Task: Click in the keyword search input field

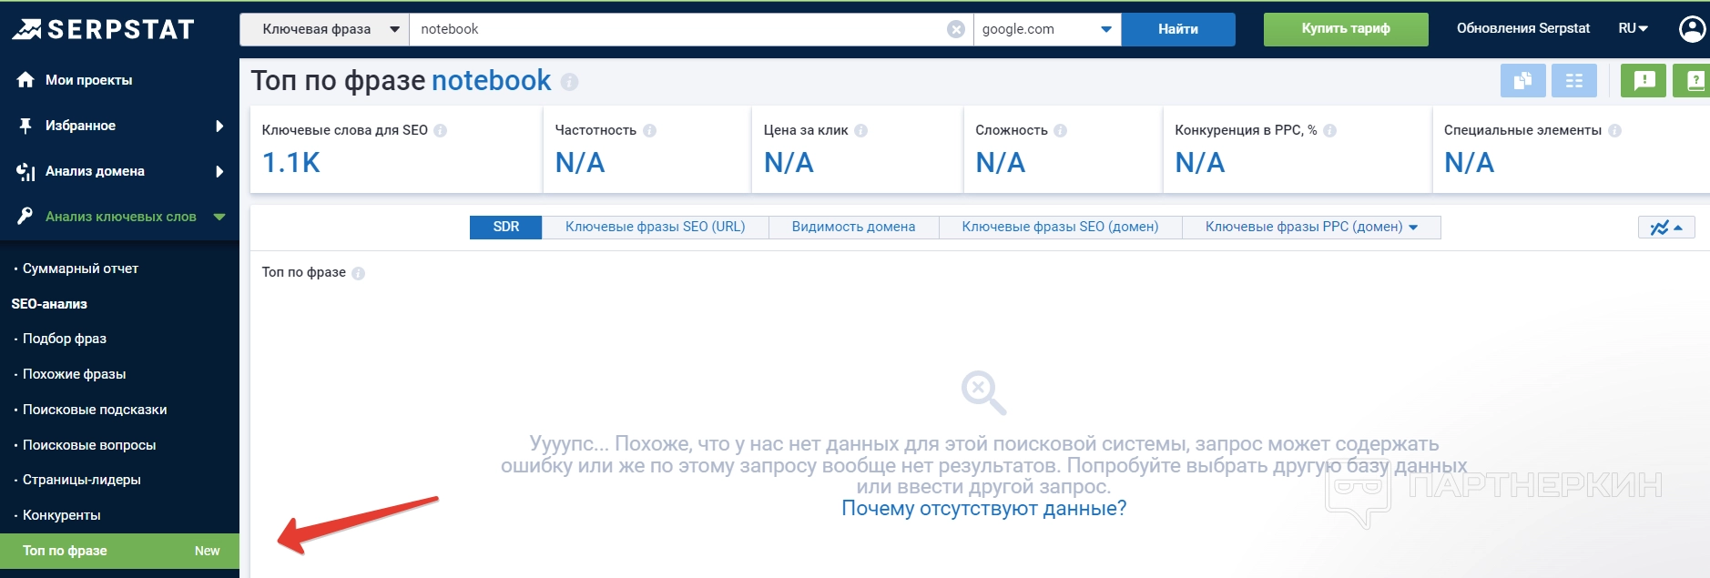Action: (674, 29)
